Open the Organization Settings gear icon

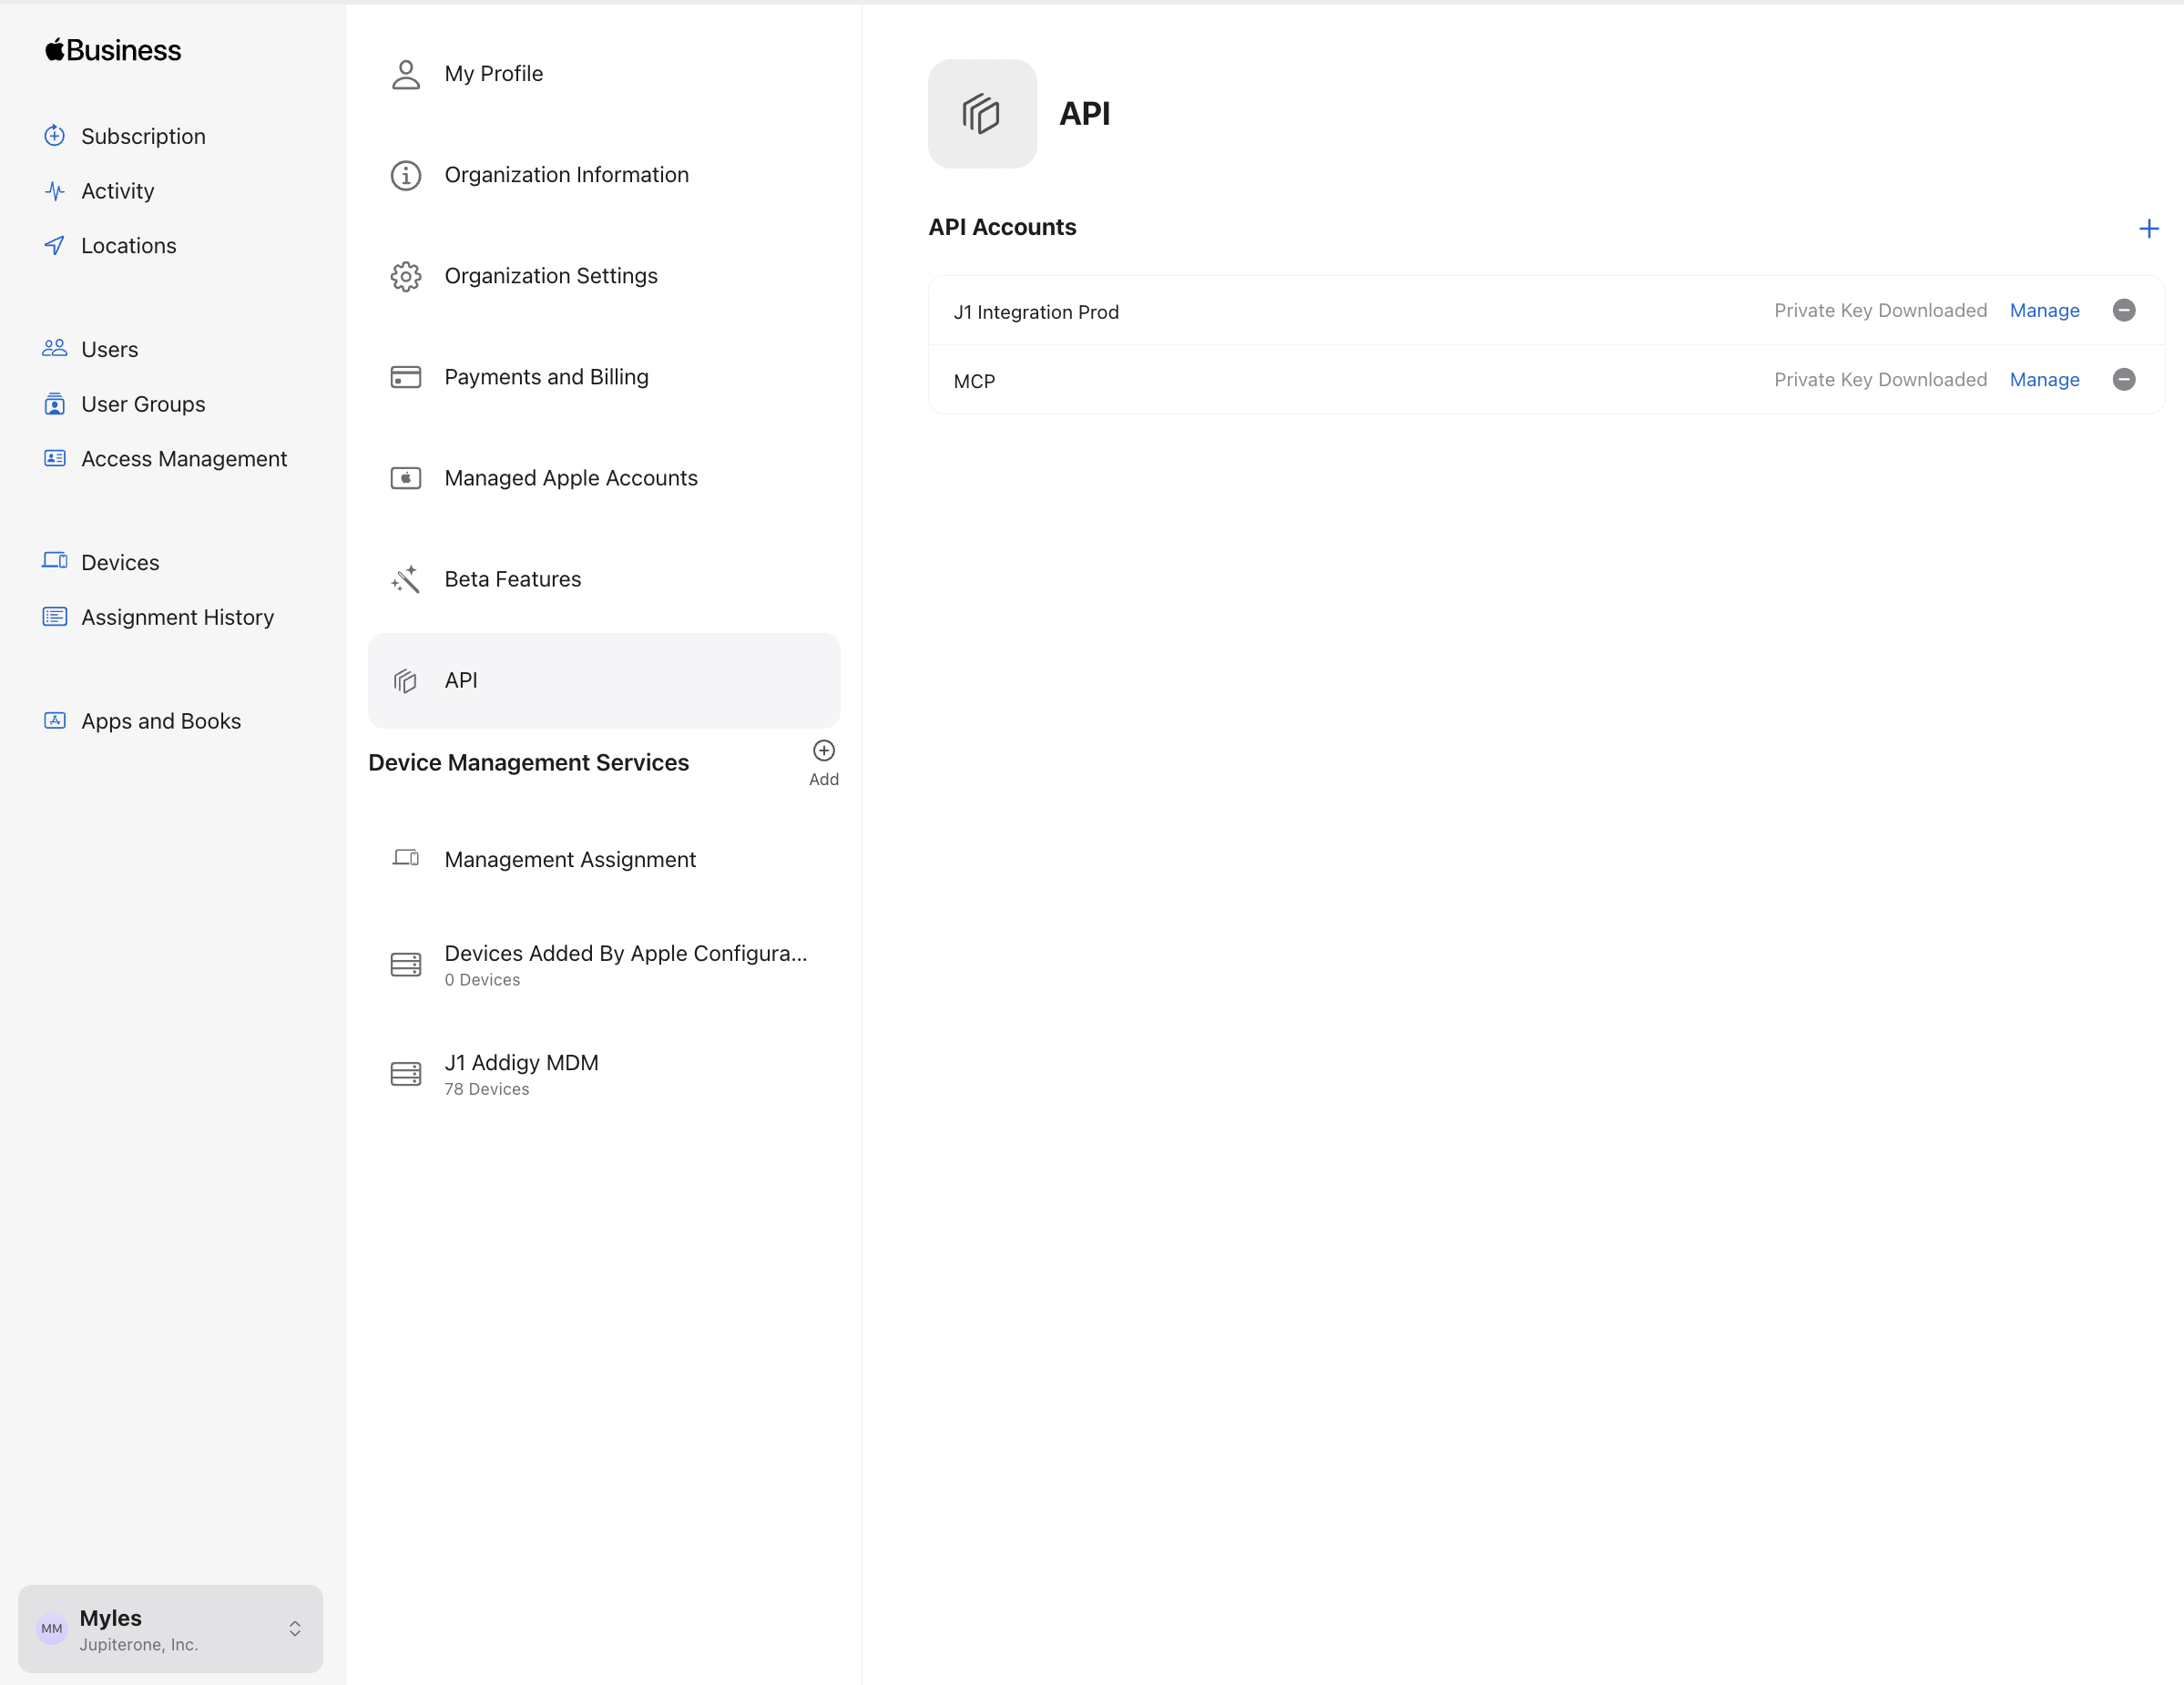(405, 276)
